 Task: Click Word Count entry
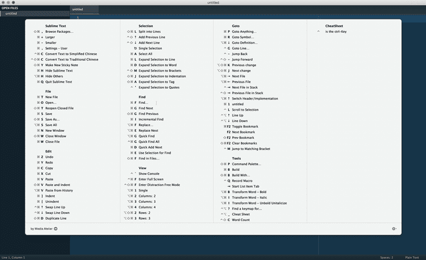tap(241, 220)
